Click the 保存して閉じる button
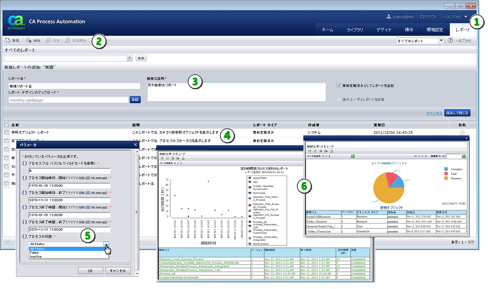The height and width of the screenshot is (289, 488). 457,113
